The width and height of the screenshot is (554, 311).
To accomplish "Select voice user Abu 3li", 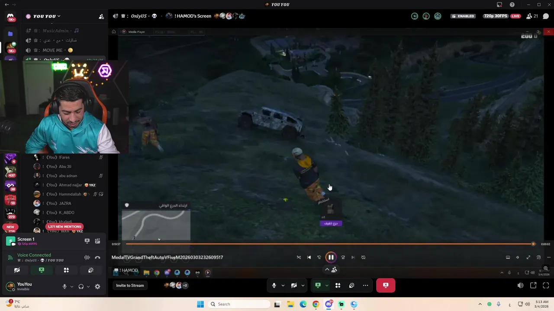I will tap(65, 166).
